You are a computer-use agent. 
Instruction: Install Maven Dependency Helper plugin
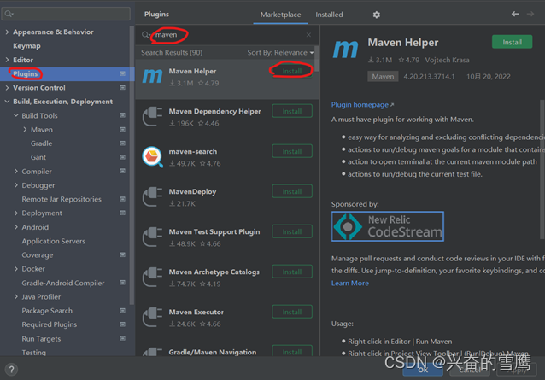pos(292,111)
